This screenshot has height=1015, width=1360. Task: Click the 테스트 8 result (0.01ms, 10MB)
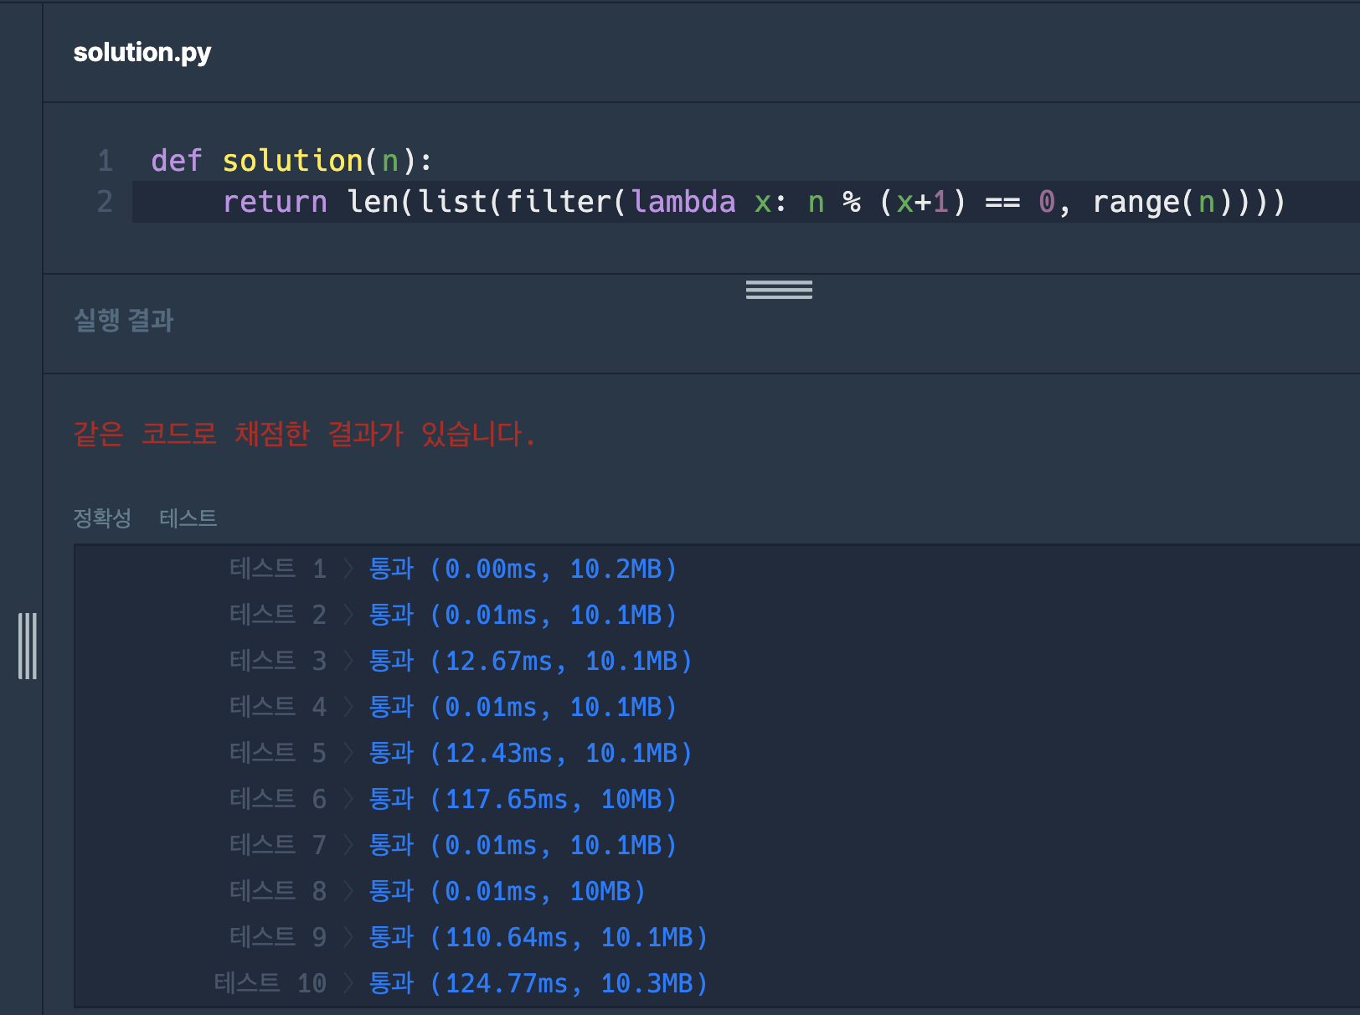click(438, 891)
